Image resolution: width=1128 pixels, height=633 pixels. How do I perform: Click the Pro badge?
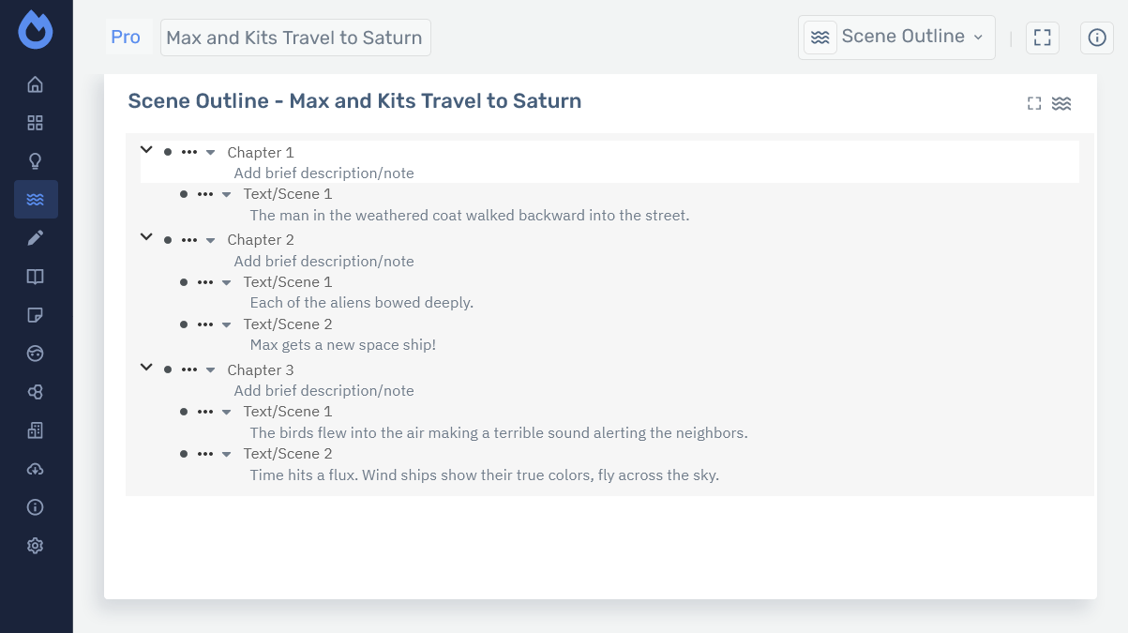[x=126, y=38]
